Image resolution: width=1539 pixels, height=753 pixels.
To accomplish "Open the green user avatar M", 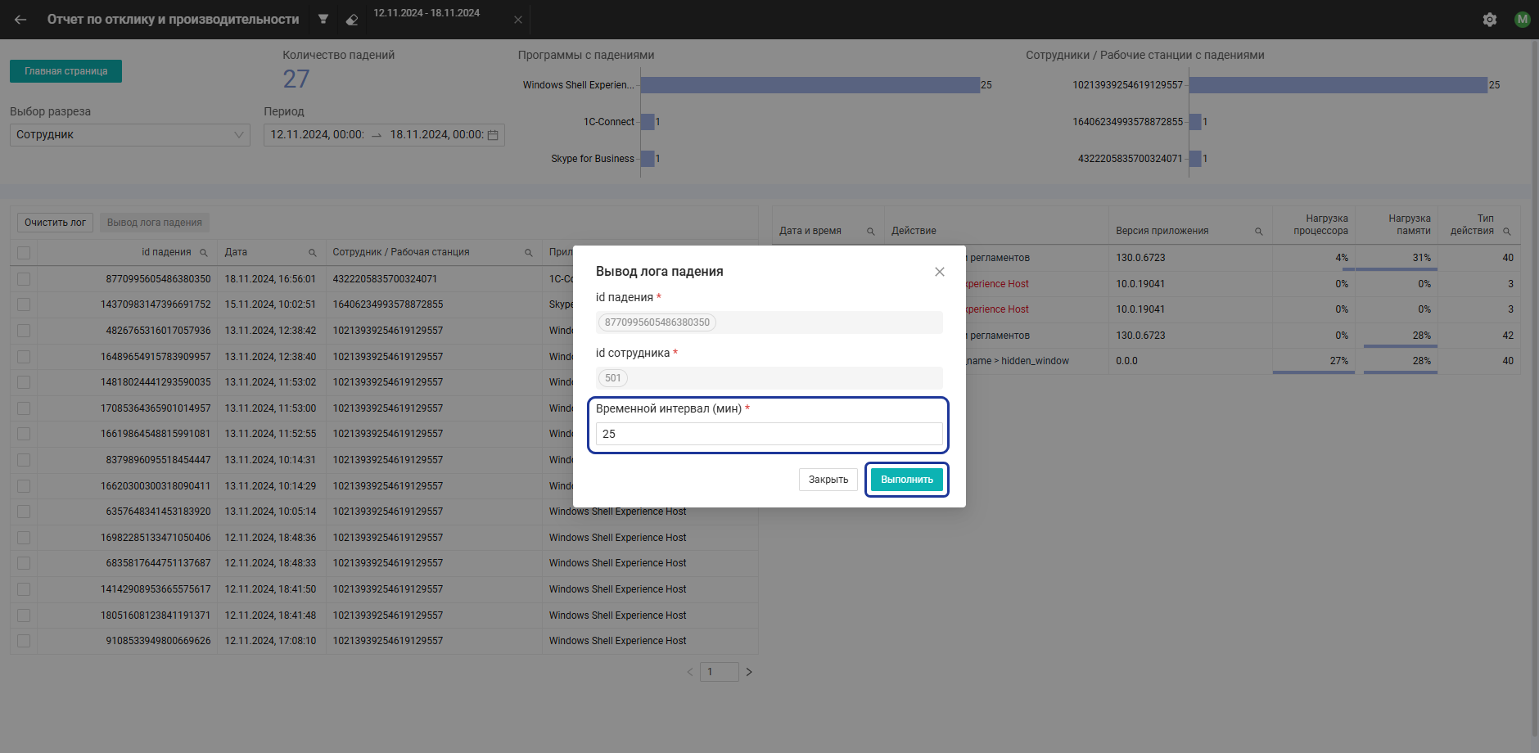I will click(x=1523, y=20).
